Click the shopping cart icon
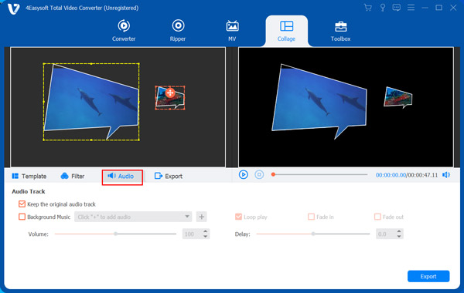464x293 pixels. click(368, 8)
